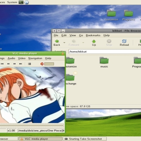Open the Video menu in VLC
Screen dimensions: 141x141
(22, 58)
